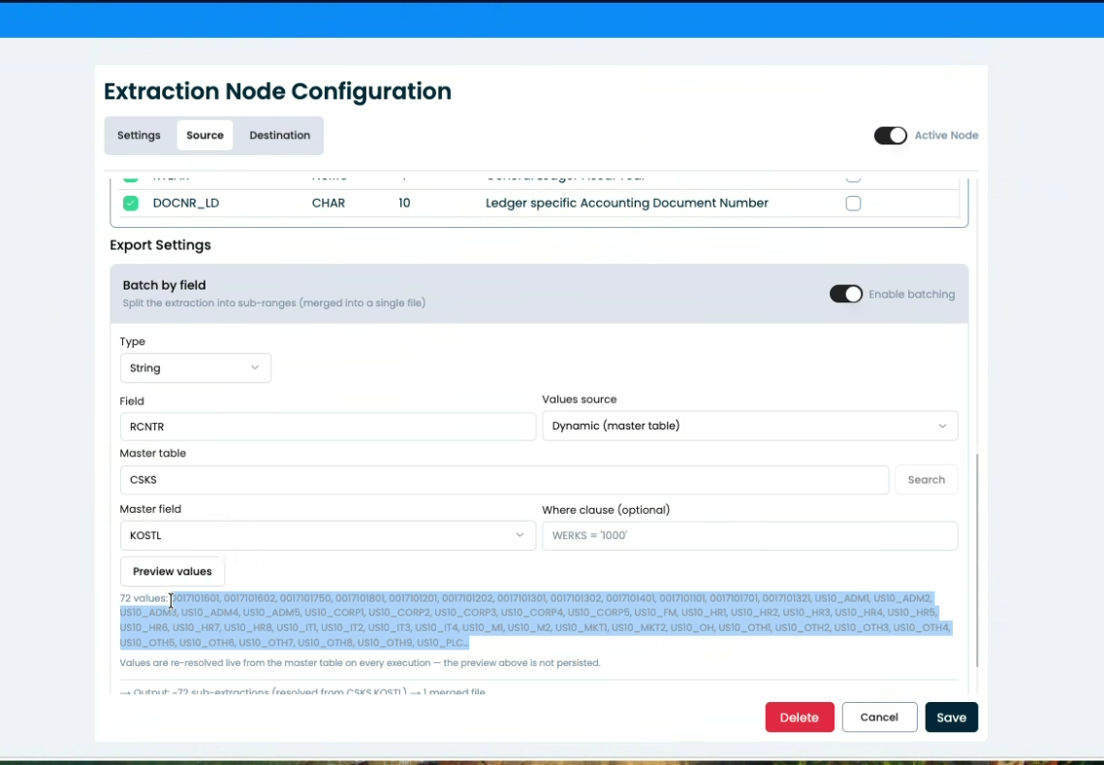
Task: Click the 'Values are re-resolved live' note
Action: (360, 663)
